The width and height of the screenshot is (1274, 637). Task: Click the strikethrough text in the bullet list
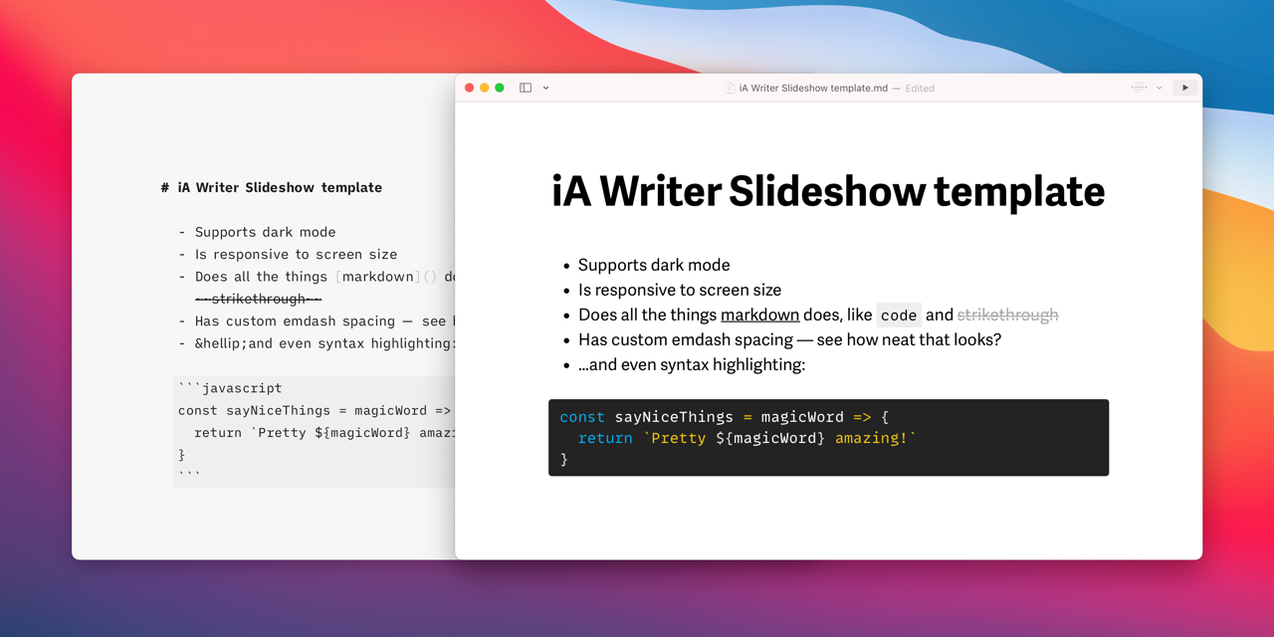click(x=1007, y=315)
